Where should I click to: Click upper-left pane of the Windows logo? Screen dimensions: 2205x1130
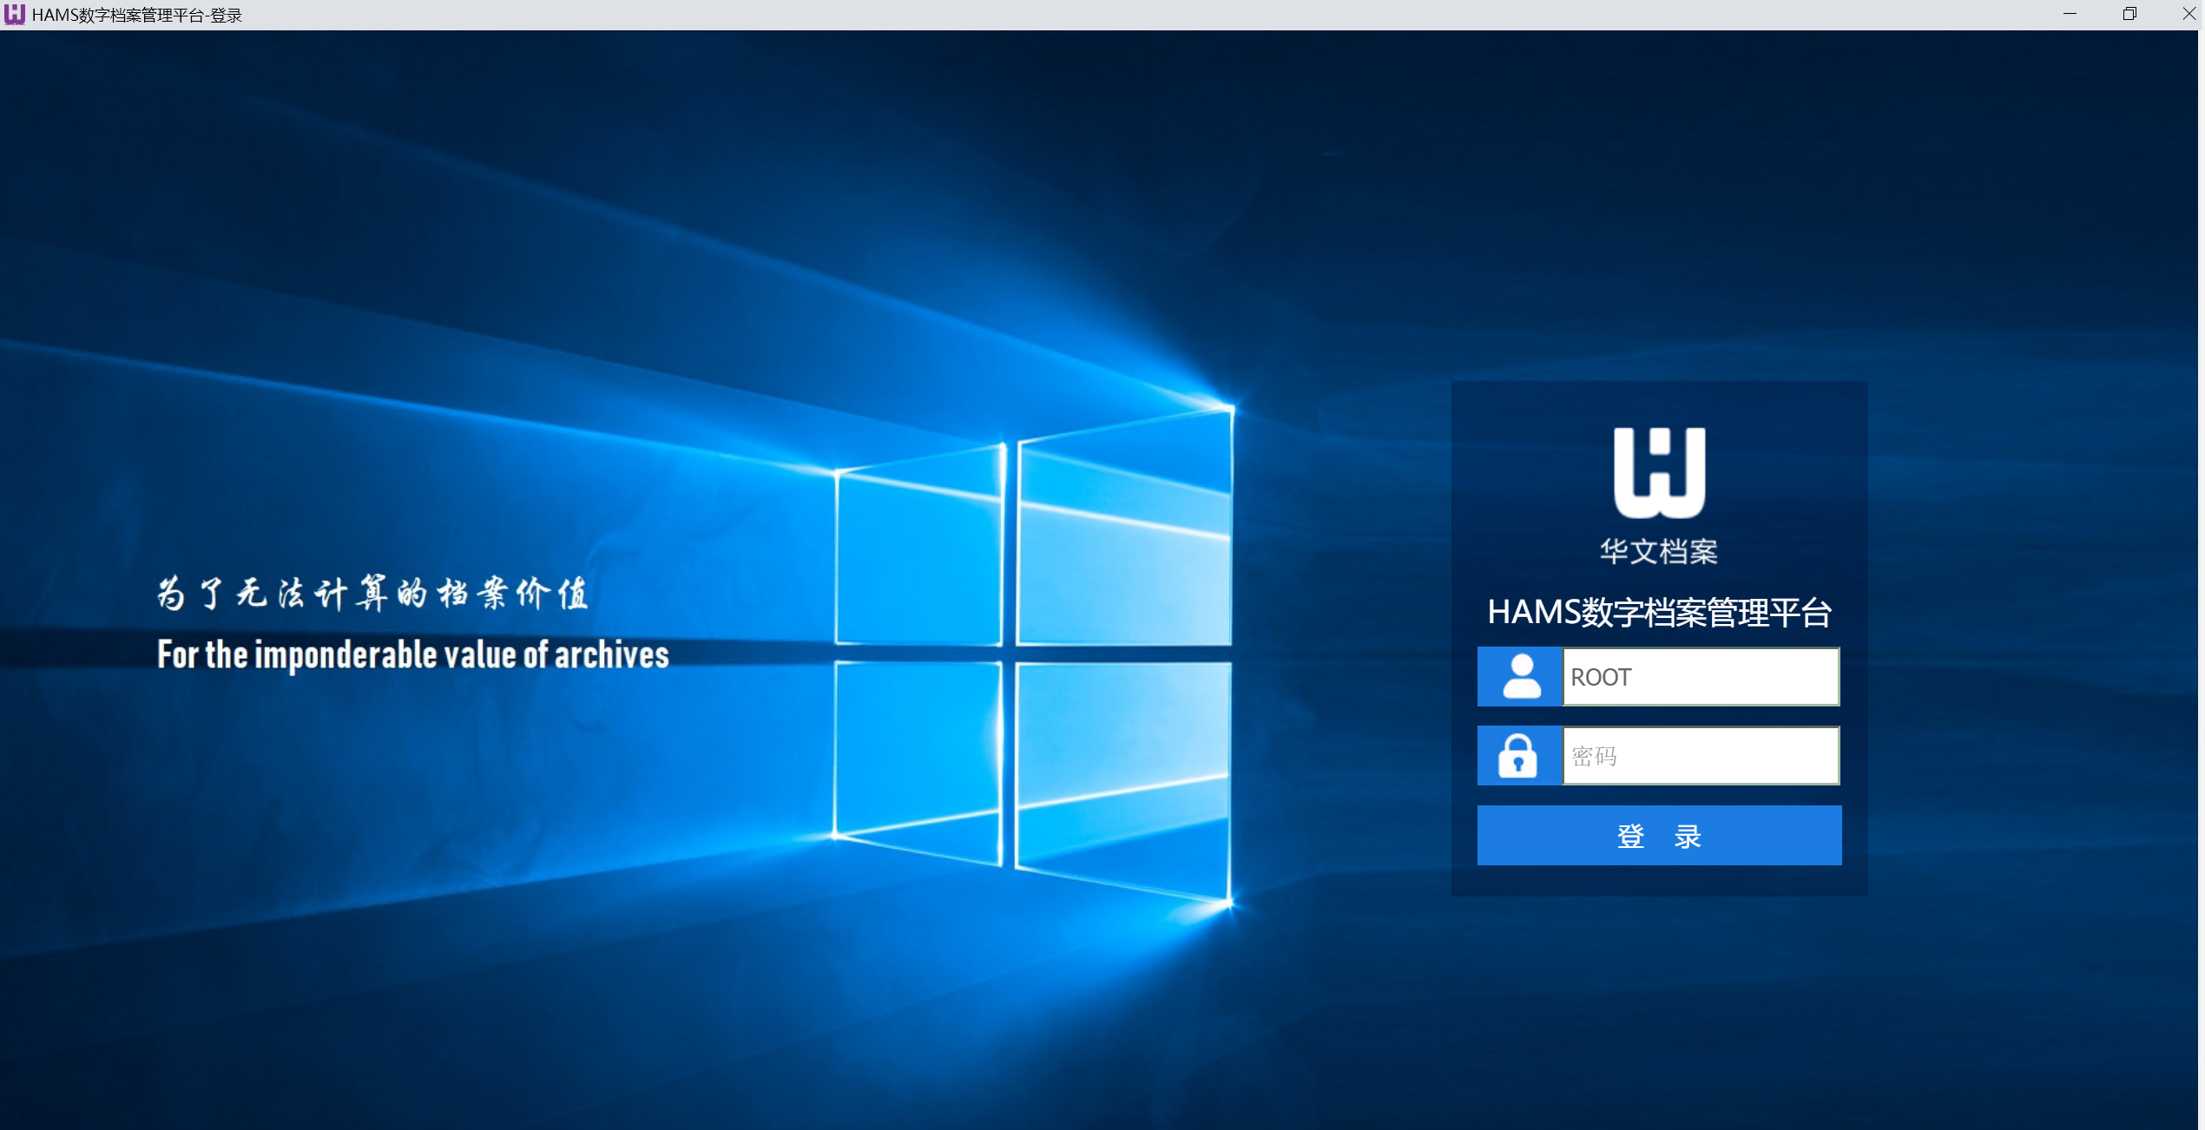pyautogui.click(x=918, y=555)
